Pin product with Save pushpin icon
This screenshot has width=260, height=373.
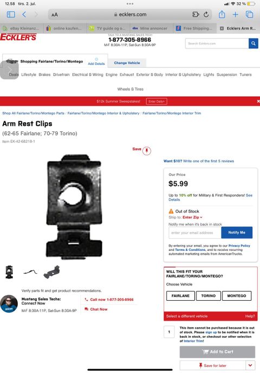coord(147,150)
